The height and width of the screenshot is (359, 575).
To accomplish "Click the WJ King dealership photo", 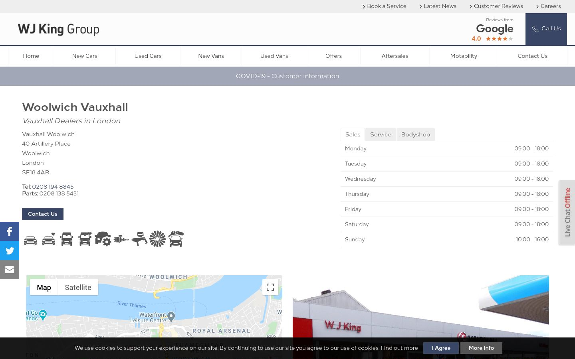I will [421, 317].
